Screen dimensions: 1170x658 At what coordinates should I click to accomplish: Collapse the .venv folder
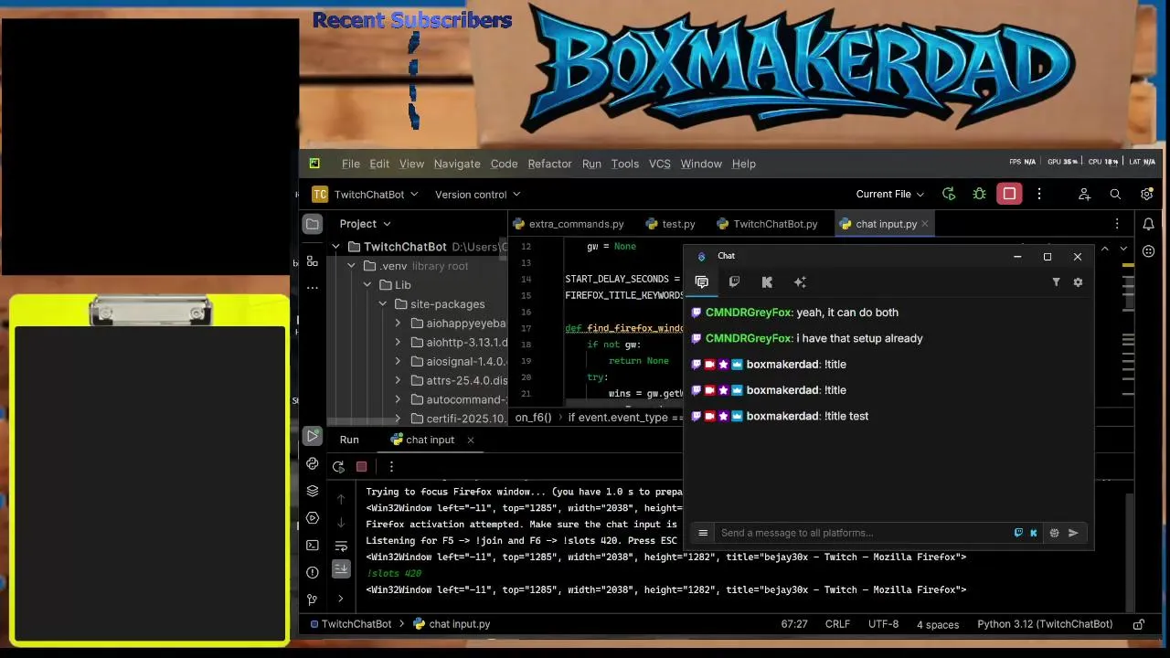pyautogui.click(x=351, y=266)
